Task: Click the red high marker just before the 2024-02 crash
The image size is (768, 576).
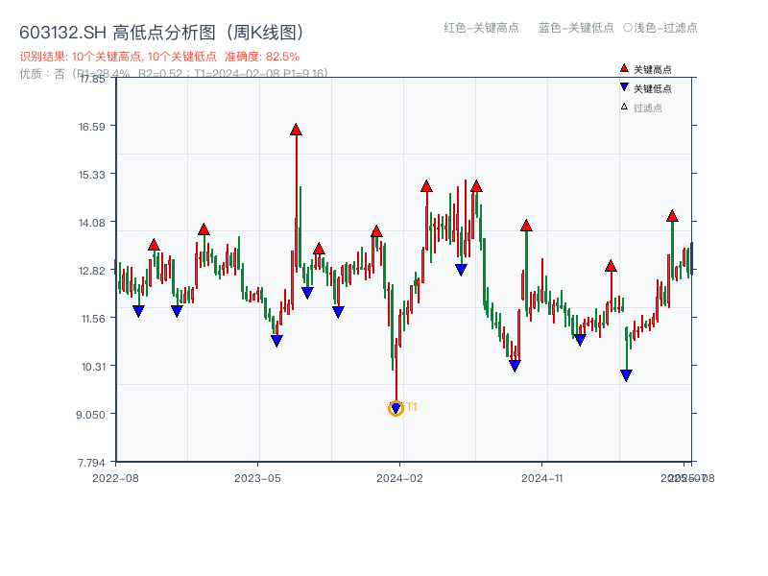Action: (x=376, y=231)
